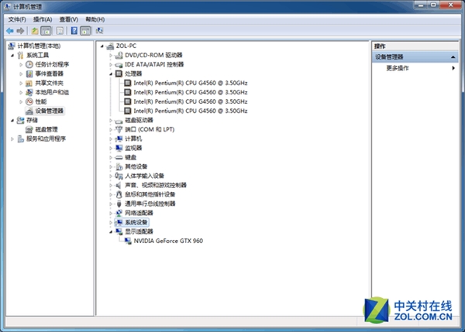Viewport: 465px width, 332px height.
Task: Select the ZOL-PC computer name
Action: [126, 46]
